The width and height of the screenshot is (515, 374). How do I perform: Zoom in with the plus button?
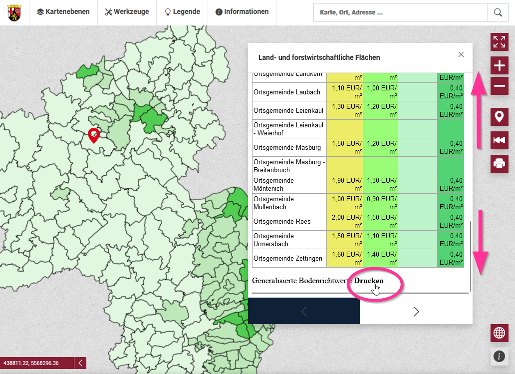(x=499, y=65)
